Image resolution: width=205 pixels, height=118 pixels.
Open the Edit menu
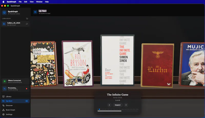point(26,2)
